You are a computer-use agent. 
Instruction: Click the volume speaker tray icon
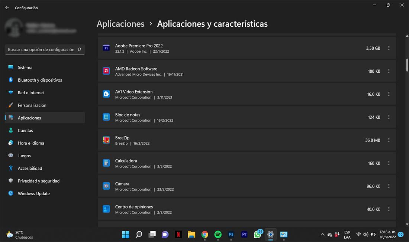click(x=366, y=235)
